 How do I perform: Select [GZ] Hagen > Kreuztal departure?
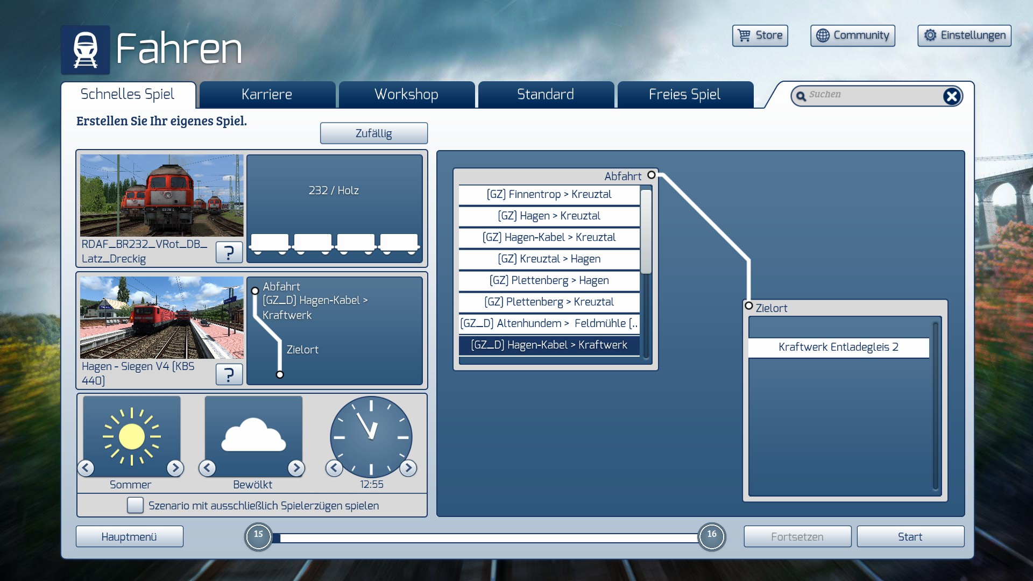[x=549, y=216]
